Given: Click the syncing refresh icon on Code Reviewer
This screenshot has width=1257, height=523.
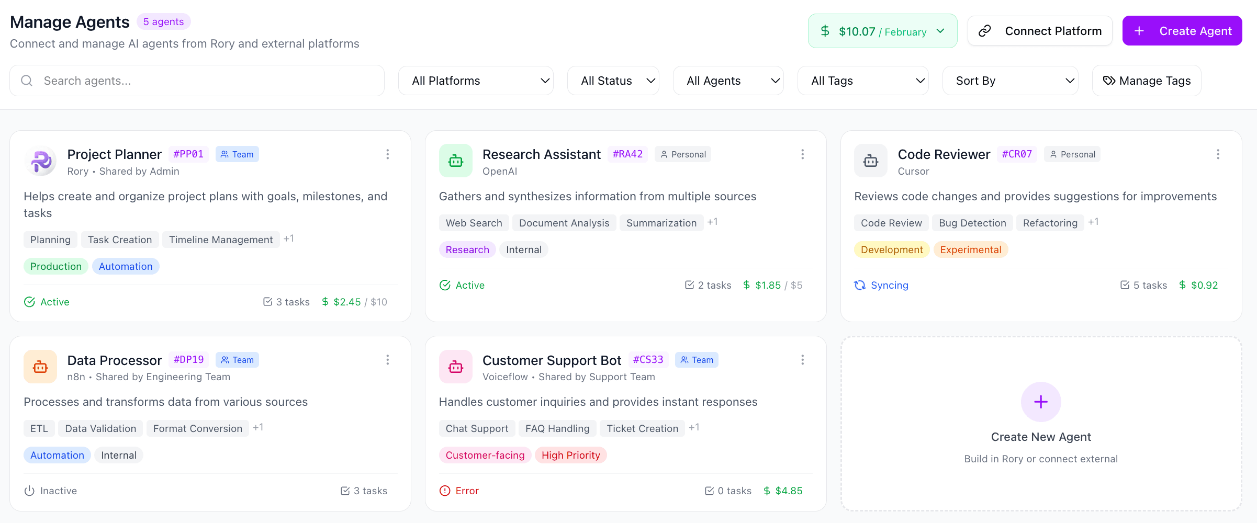Looking at the screenshot, I should (859, 285).
